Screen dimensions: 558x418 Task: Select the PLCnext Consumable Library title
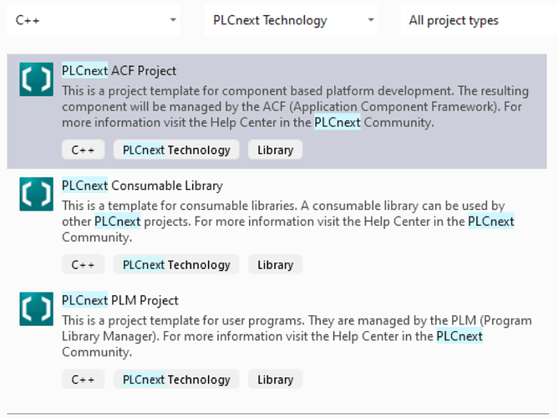142,186
